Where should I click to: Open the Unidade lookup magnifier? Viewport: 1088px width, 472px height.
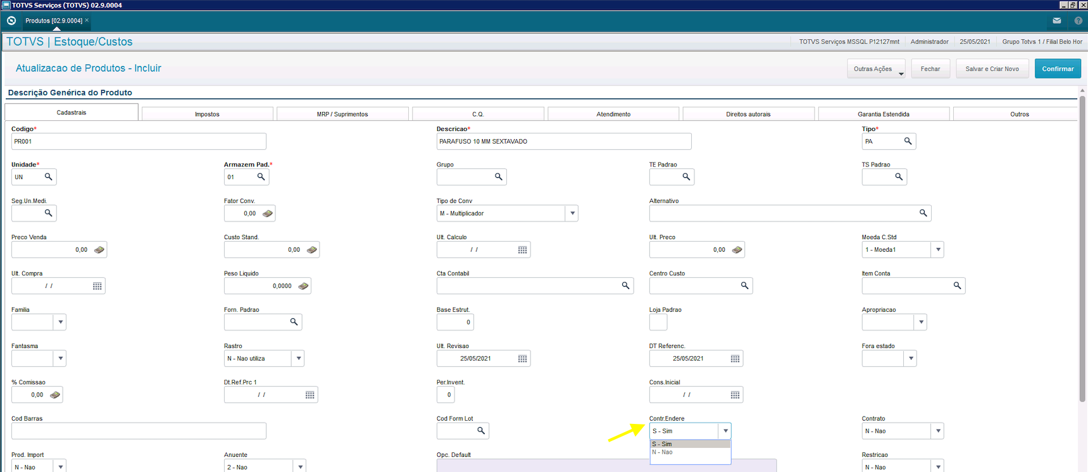(48, 177)
